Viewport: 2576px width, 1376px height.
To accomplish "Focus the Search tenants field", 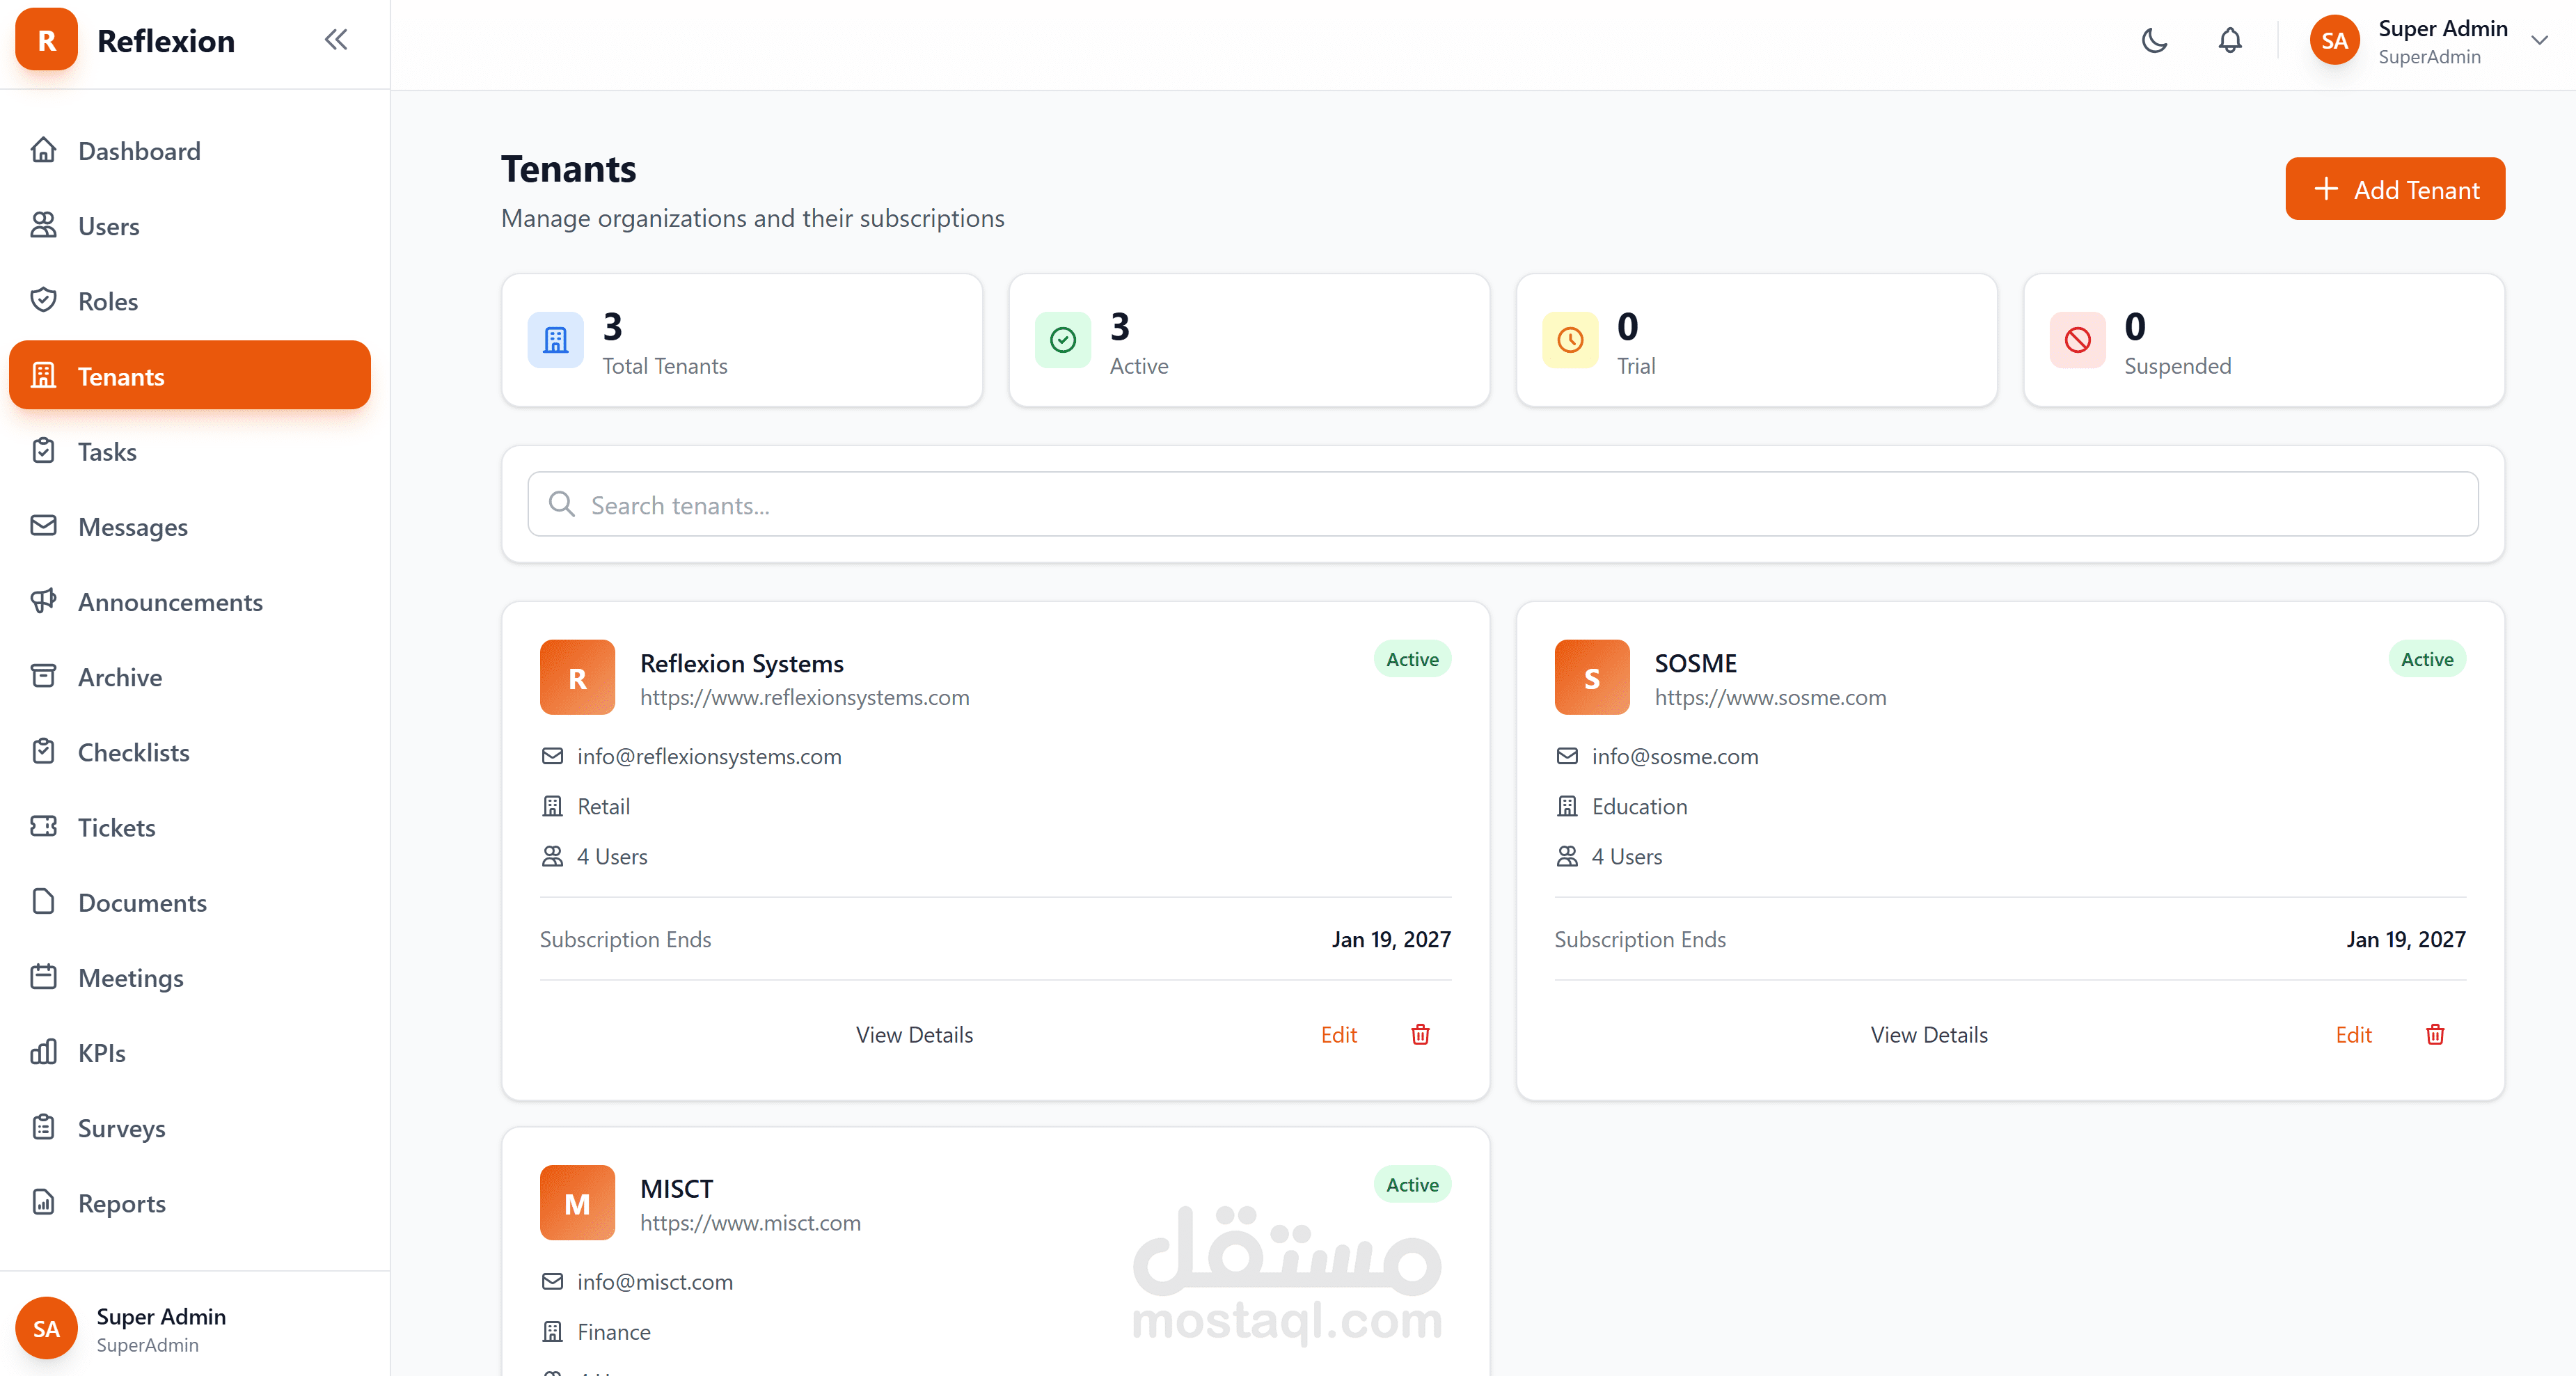I will point(1502,505).
